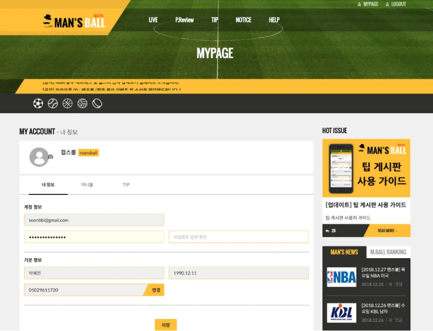The height and width of the screenshot is (331, 433).
Task: Switch to MAN'S NEWS tab
Action: (x=345, y=252)
